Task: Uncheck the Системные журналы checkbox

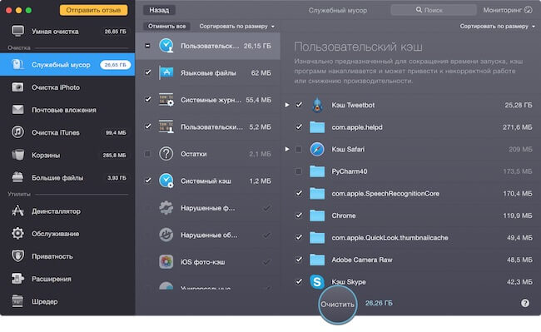Action: pyautogui.click(x=147, y=100)
